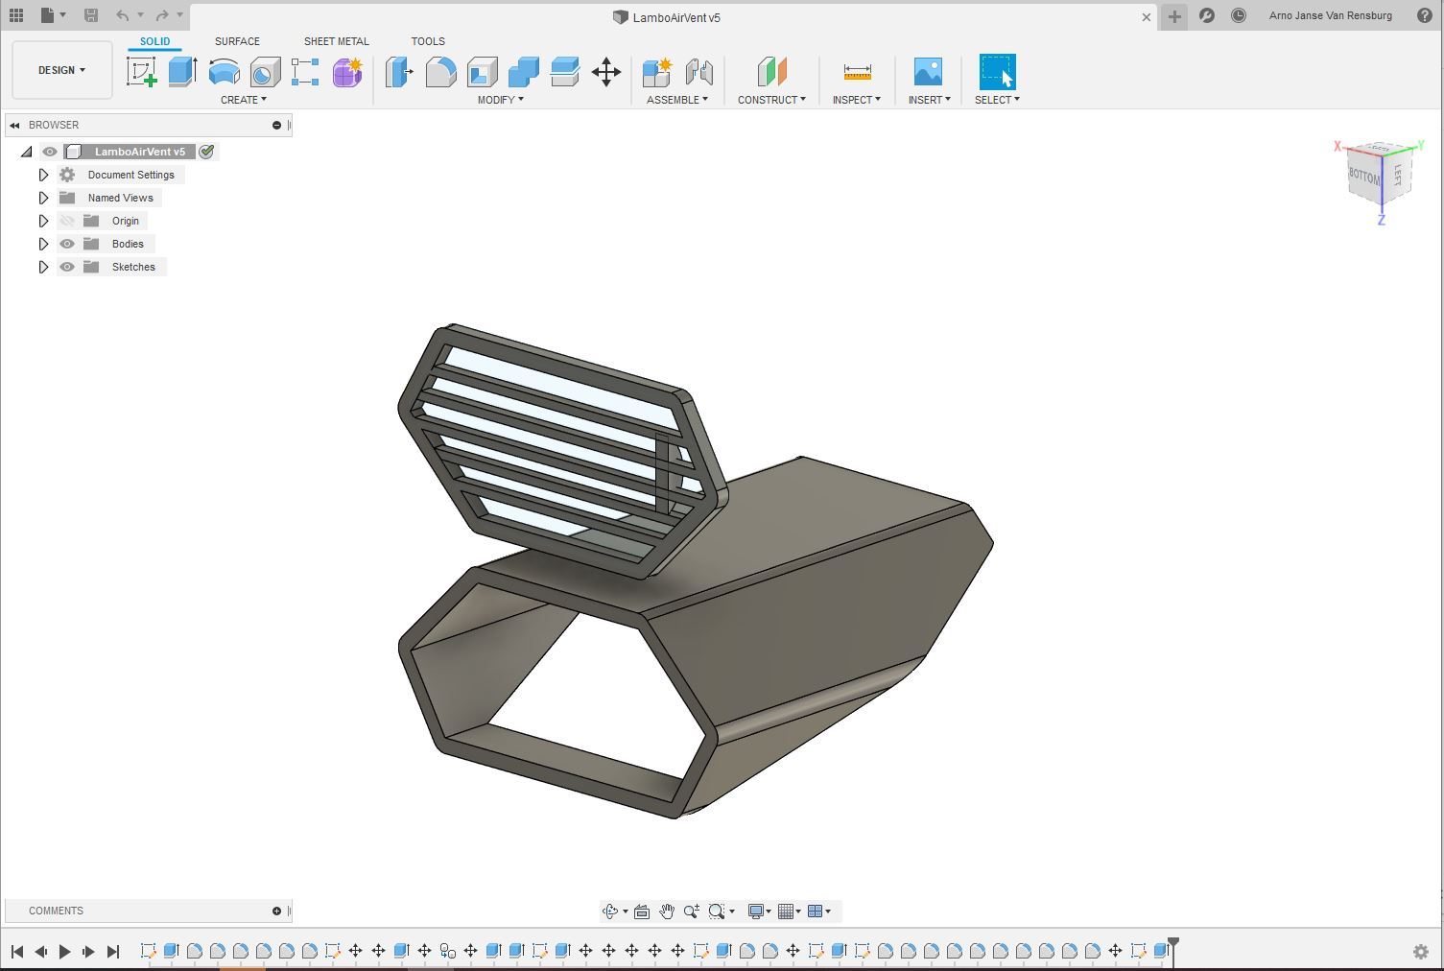Open a new design tab
Screen dimensions: 1444x971
point(1174,16)
